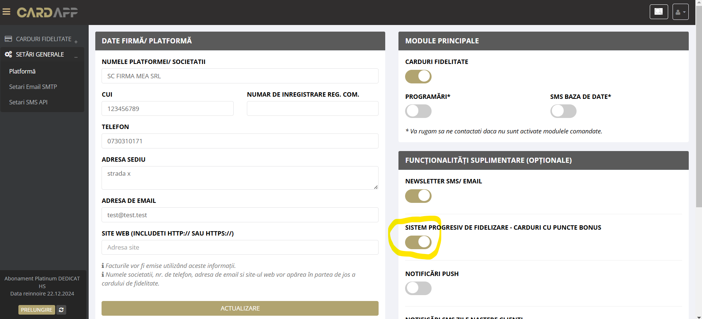This screenshot has width=702, height=319.
Task: Click the Carduri Fidelitate card icon
Action: pyautogui.click(x=8, y=39)
